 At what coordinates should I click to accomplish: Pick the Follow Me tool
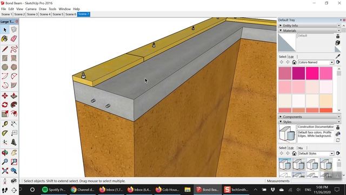point(14,105)
